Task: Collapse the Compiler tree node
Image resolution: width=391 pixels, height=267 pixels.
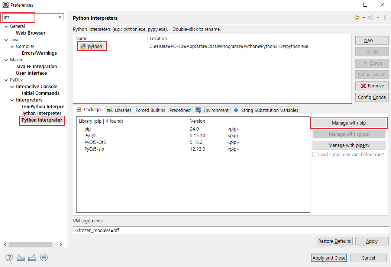Action: [12, 46]
